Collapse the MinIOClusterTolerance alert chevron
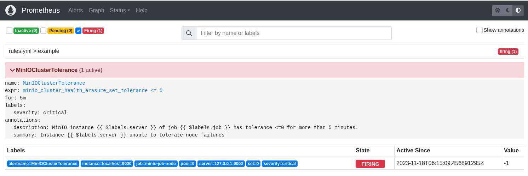 [12, 70]
